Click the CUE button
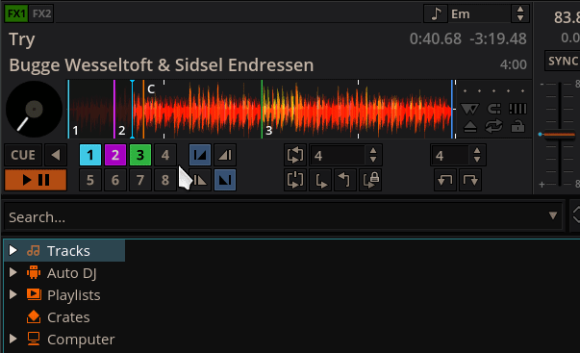The height and width of the screenshot is (353, 580). (23, 155)
